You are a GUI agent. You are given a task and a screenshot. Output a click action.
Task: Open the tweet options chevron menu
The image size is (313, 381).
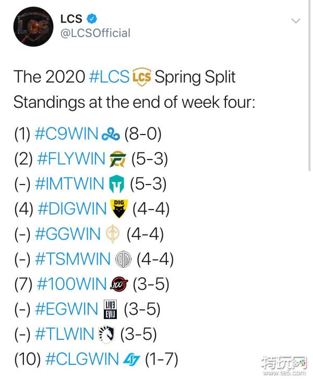(x=296, y=21)
